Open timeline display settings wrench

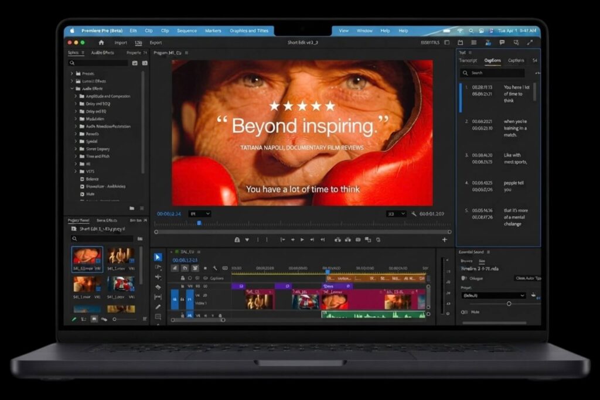tap(214, 268)
